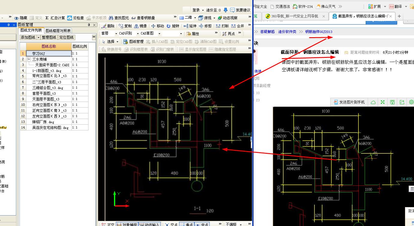Image resolution: width=414 pixels, height=226 pixels.
Task: Start 动态观察 dynamic orbit view
Action: 228,18
